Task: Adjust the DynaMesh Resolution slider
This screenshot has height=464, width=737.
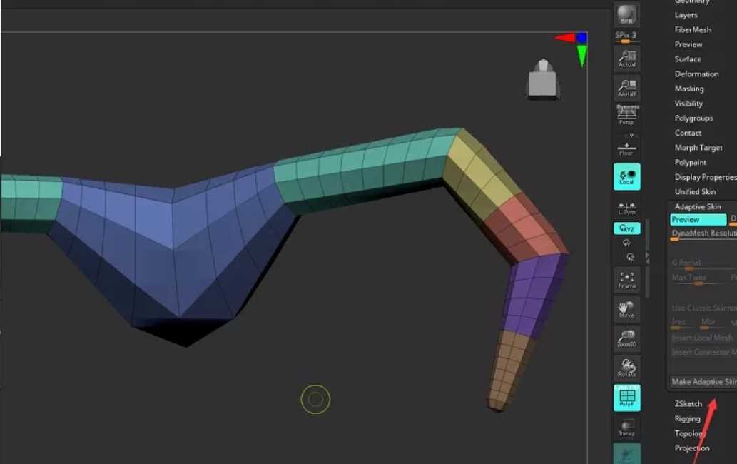Action: coord(703,233)
